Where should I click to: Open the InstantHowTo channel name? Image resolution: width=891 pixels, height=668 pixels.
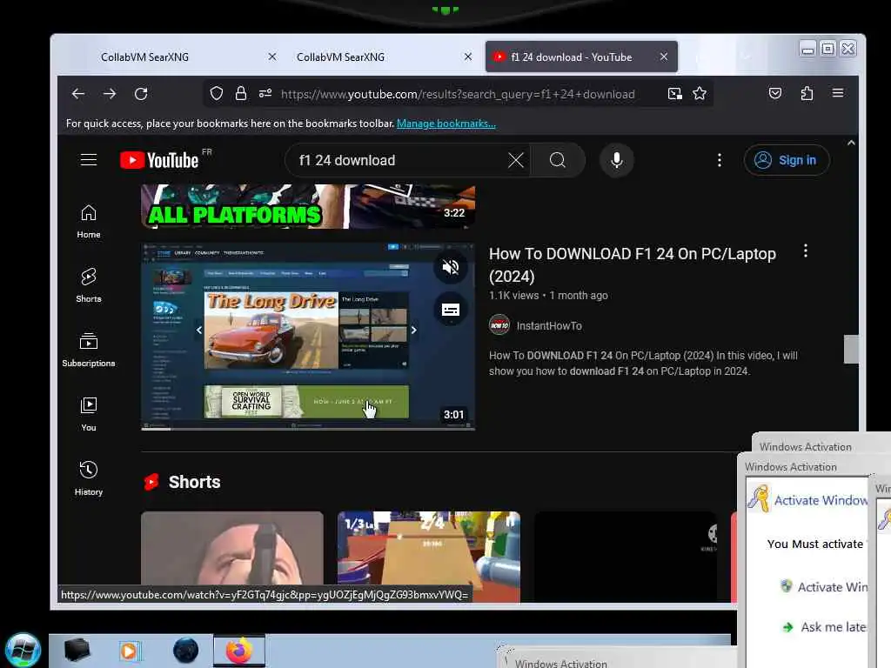(549, 326)
